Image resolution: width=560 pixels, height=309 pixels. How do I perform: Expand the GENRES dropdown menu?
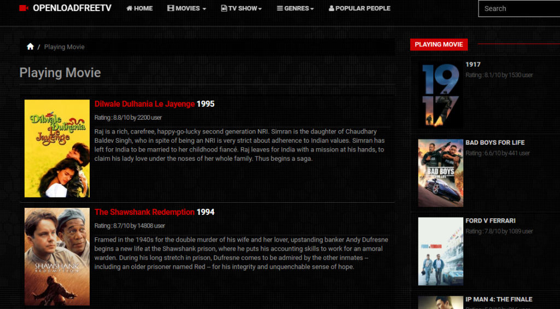(x=295, y=8)
